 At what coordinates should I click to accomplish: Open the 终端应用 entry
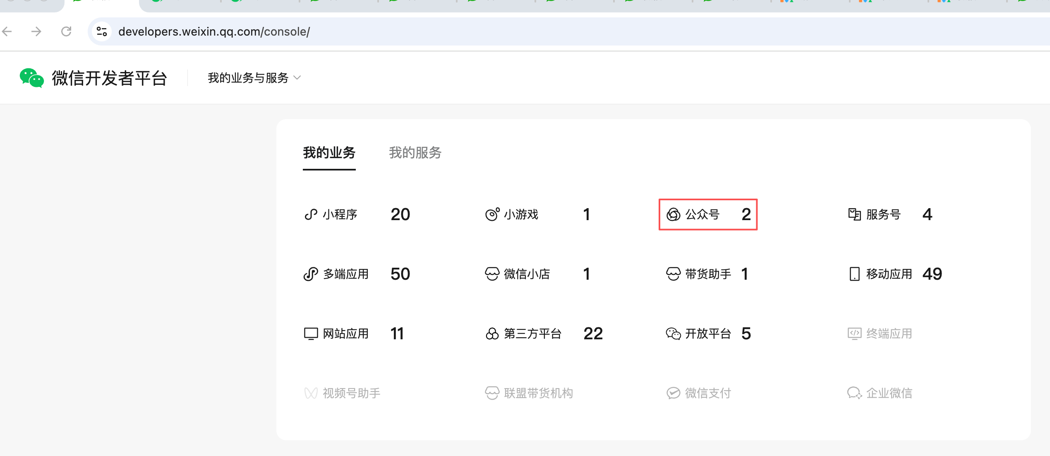click(888, 334)
